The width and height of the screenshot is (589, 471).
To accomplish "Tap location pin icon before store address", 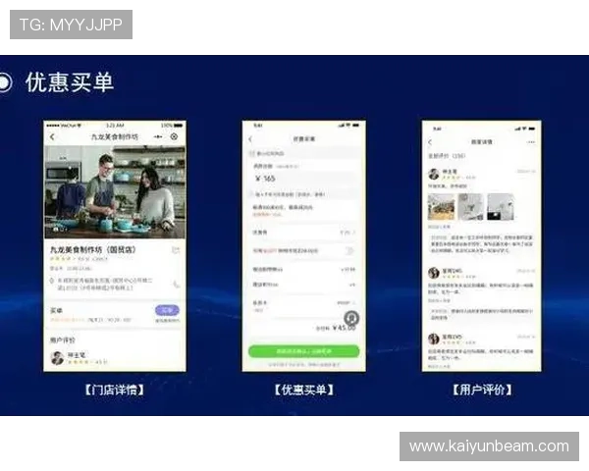I will tap(52, 281).
